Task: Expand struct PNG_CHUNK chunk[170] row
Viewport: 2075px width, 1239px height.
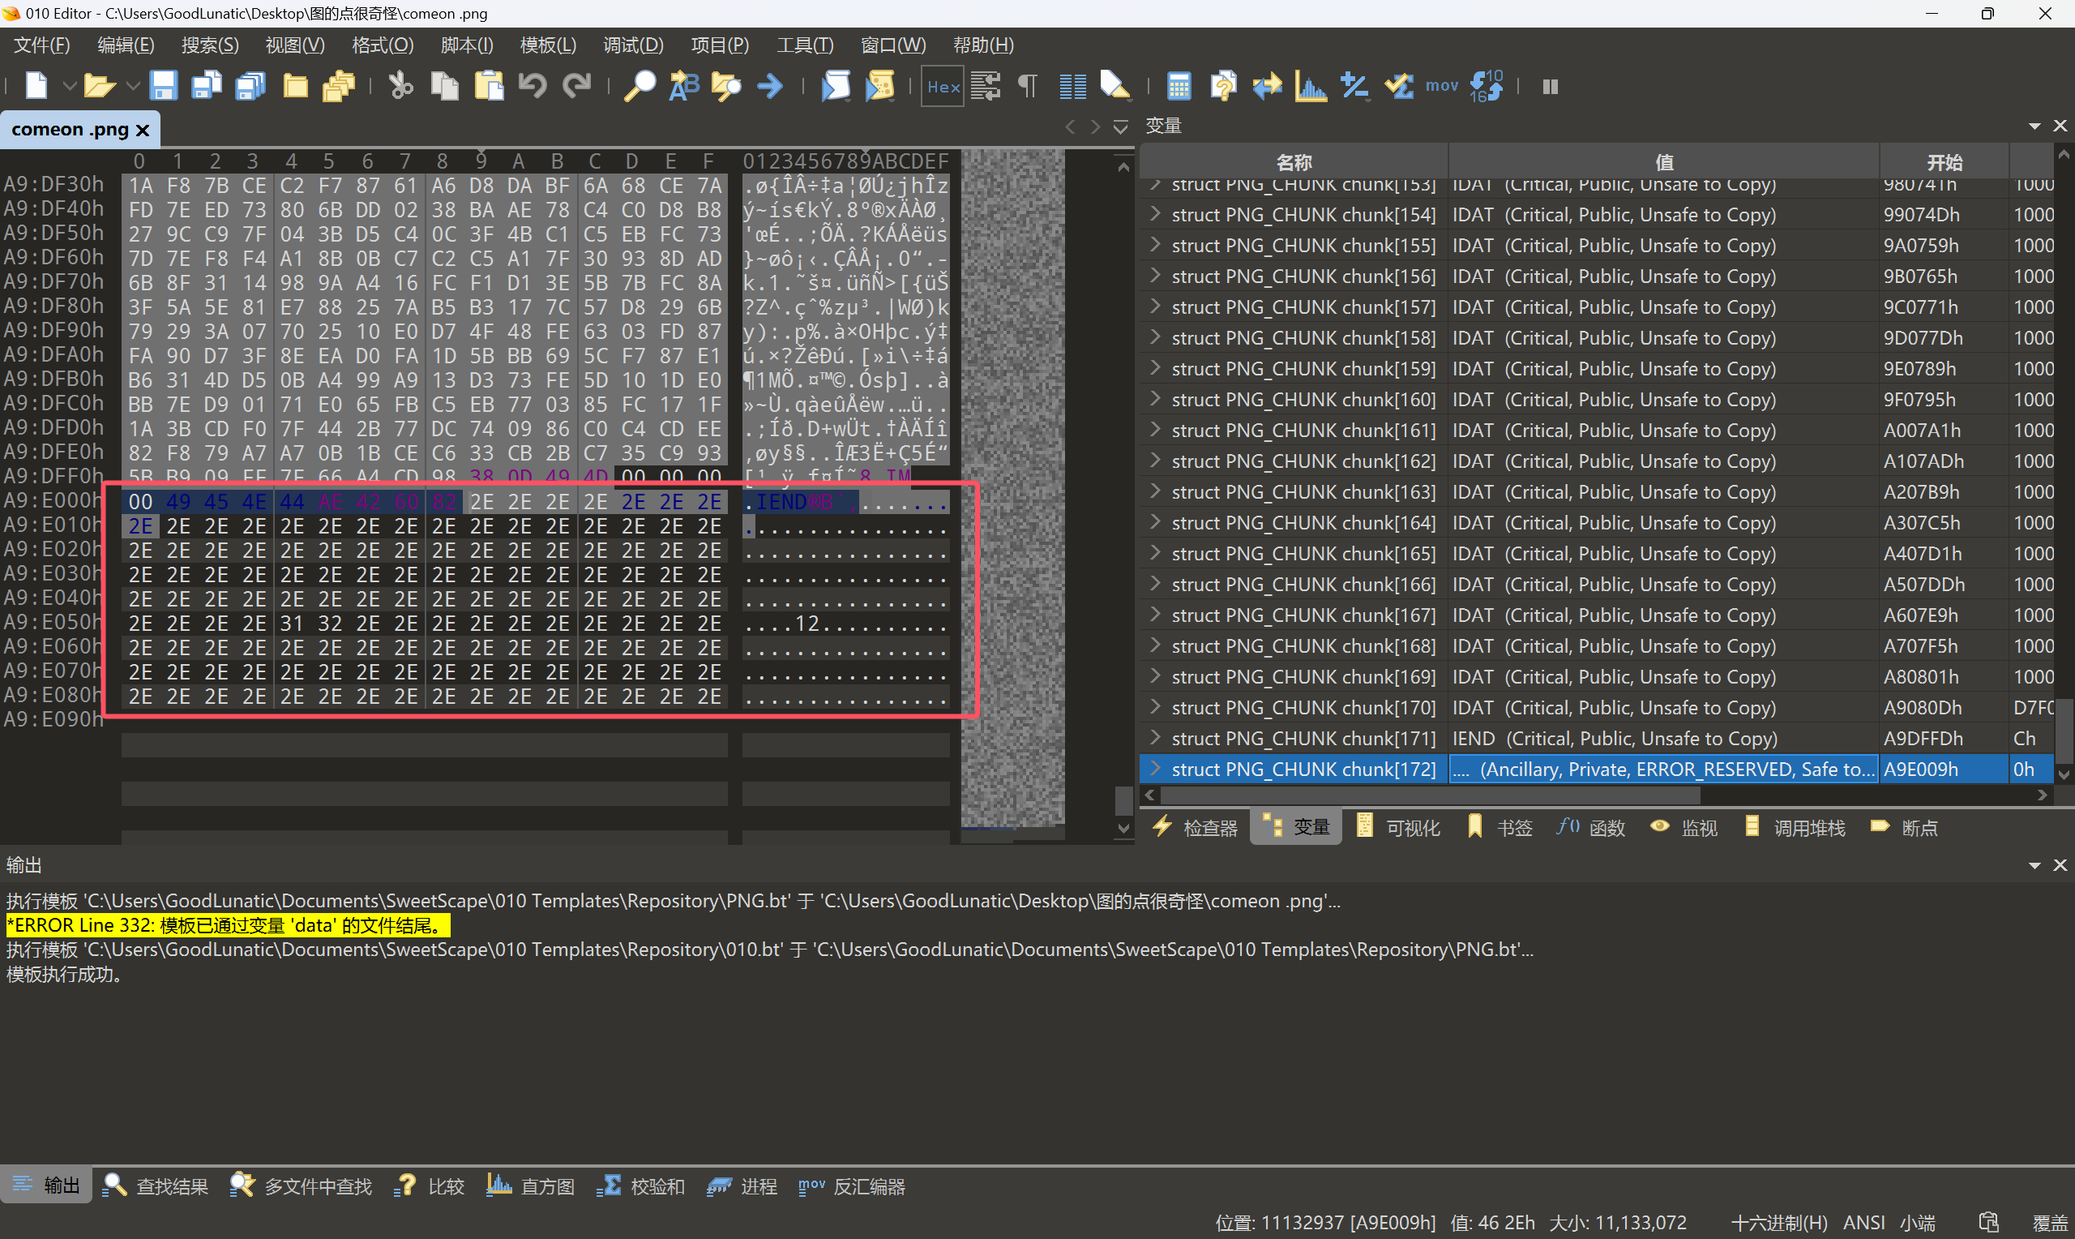Action: point(1155,706)
